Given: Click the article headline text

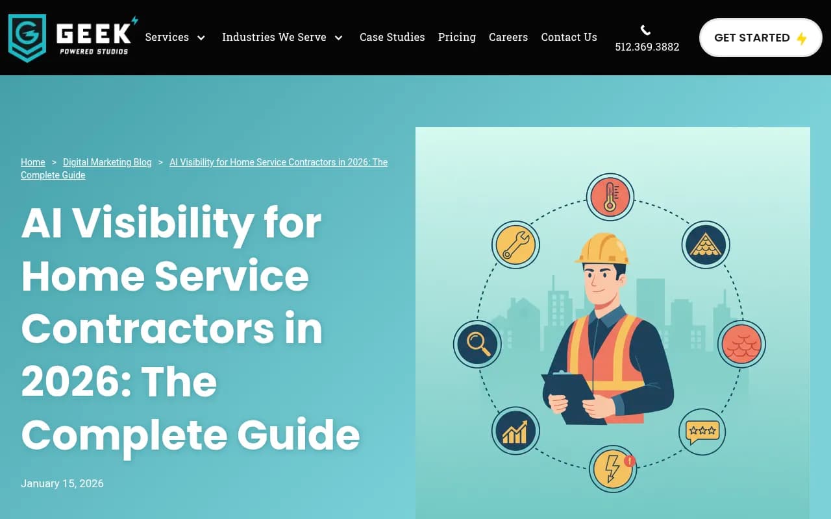Looking at the screenshot, I should tap(191, 329).
